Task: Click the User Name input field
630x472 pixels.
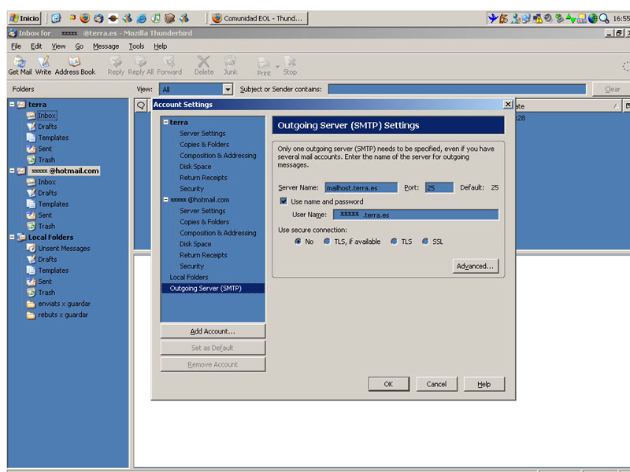Action: (416, 215)
